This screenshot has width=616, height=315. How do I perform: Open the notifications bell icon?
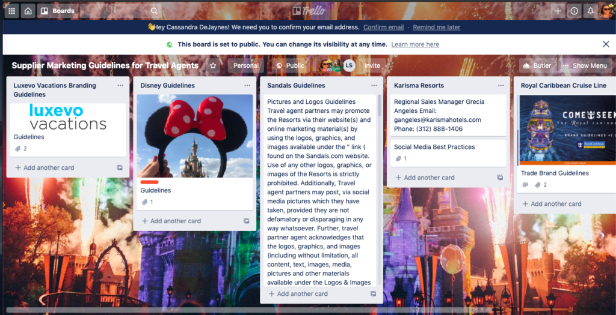click(591, 11)
